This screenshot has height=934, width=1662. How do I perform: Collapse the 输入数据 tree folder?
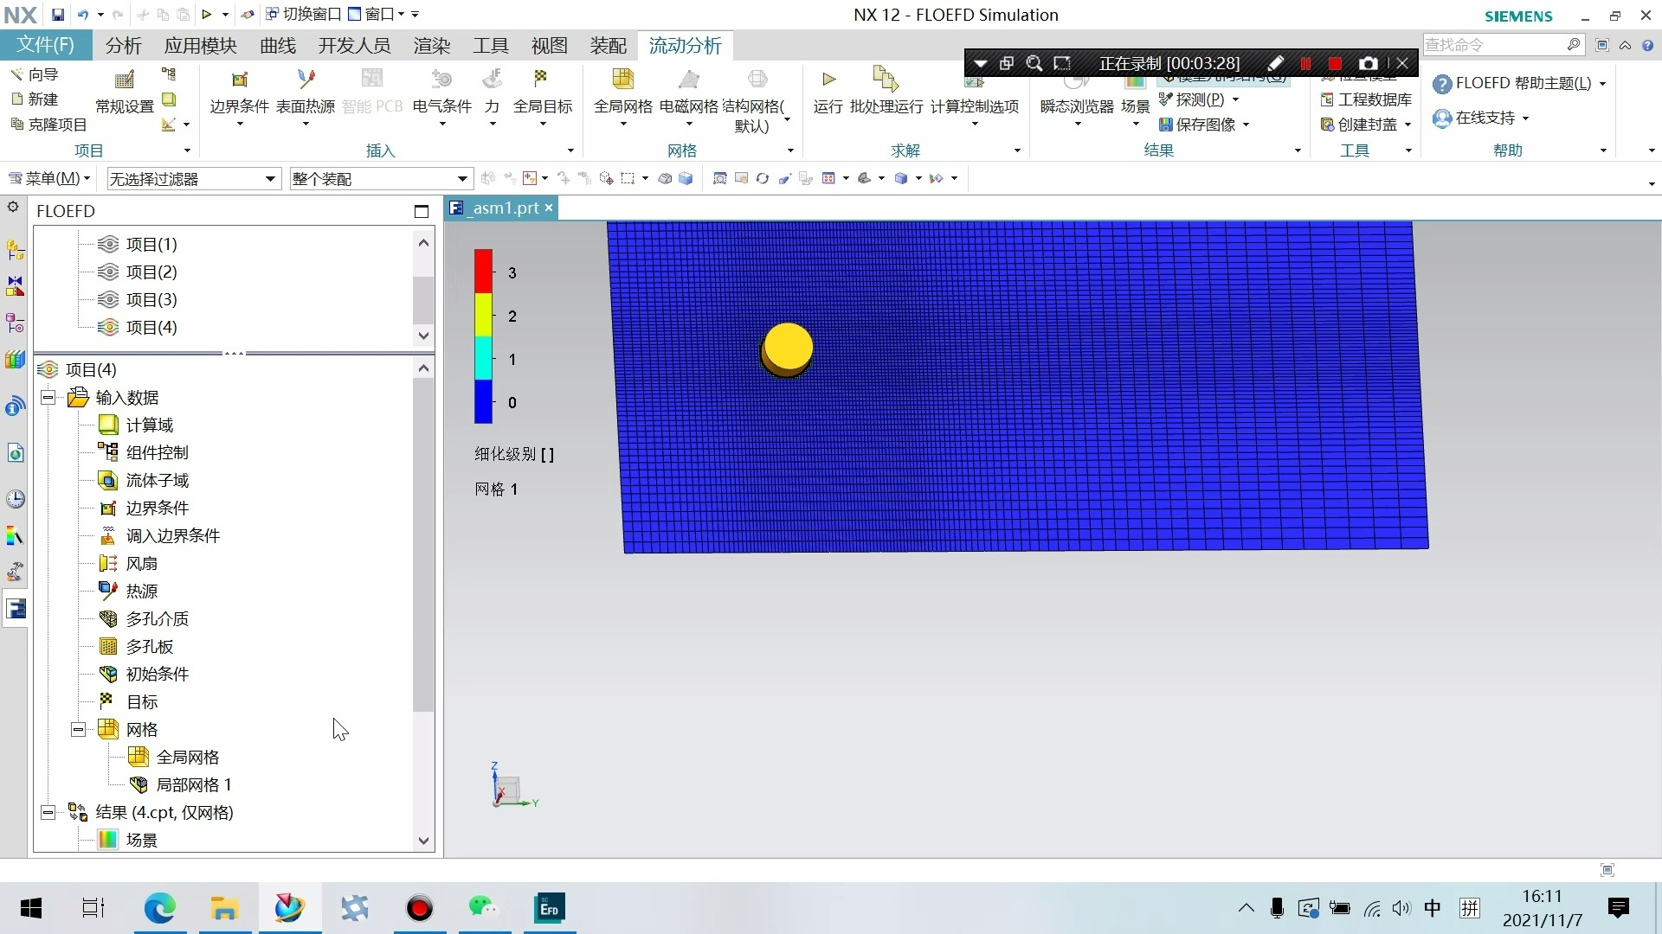click(48, 398)
